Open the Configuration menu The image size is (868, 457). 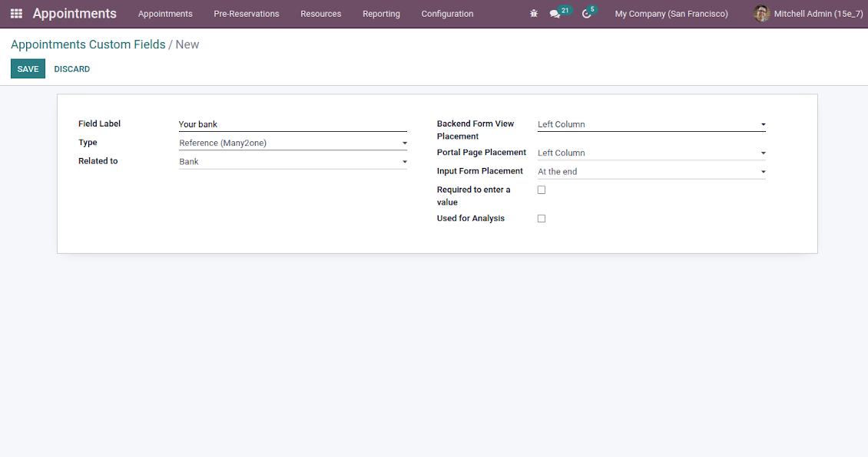(x=447, y=14)
